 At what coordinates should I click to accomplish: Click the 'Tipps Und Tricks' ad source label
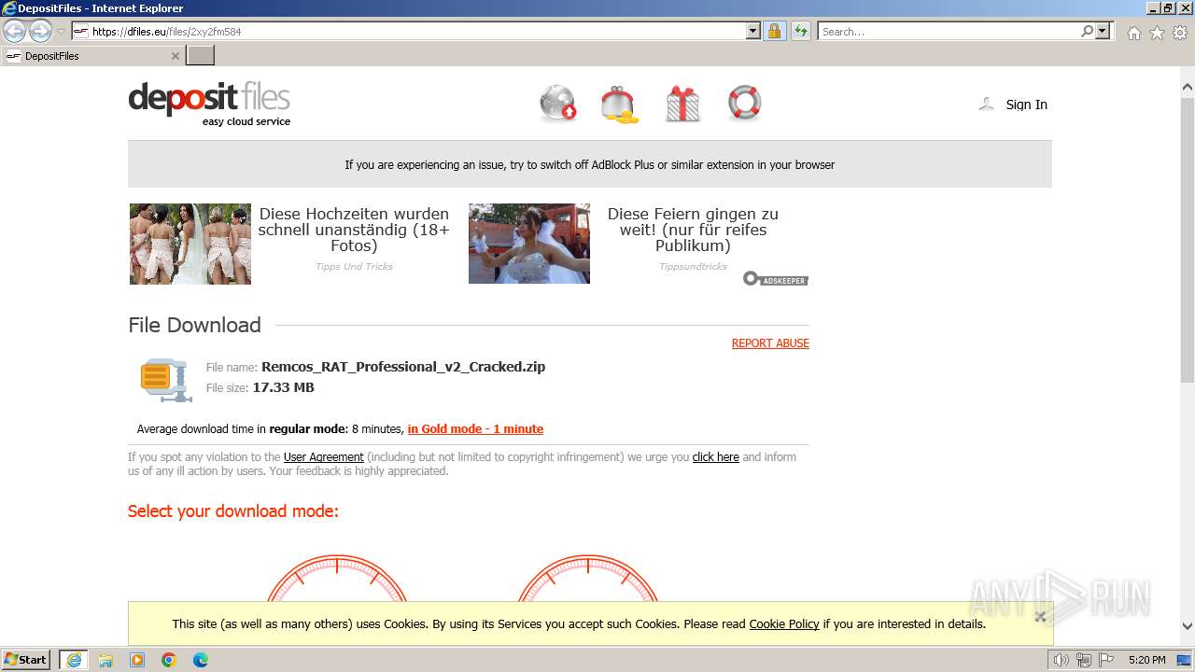coord(354,267)
